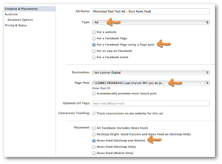
Task: Check 'Track conversions on my website' box
Action: pyautogui.click(x=94, y=113)
